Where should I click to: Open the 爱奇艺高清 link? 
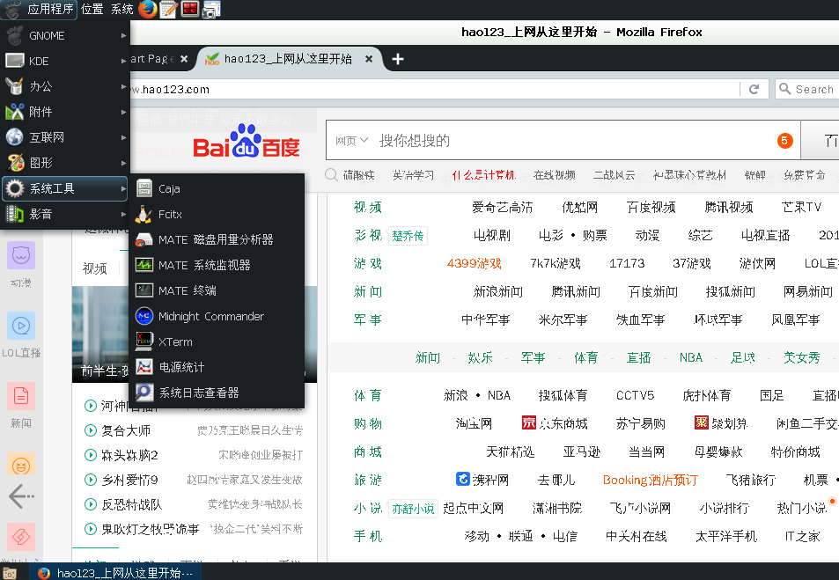click(502, 207)
